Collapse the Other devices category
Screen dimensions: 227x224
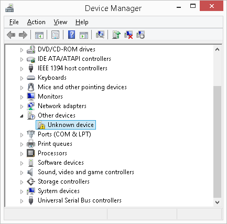click(21, 116)
